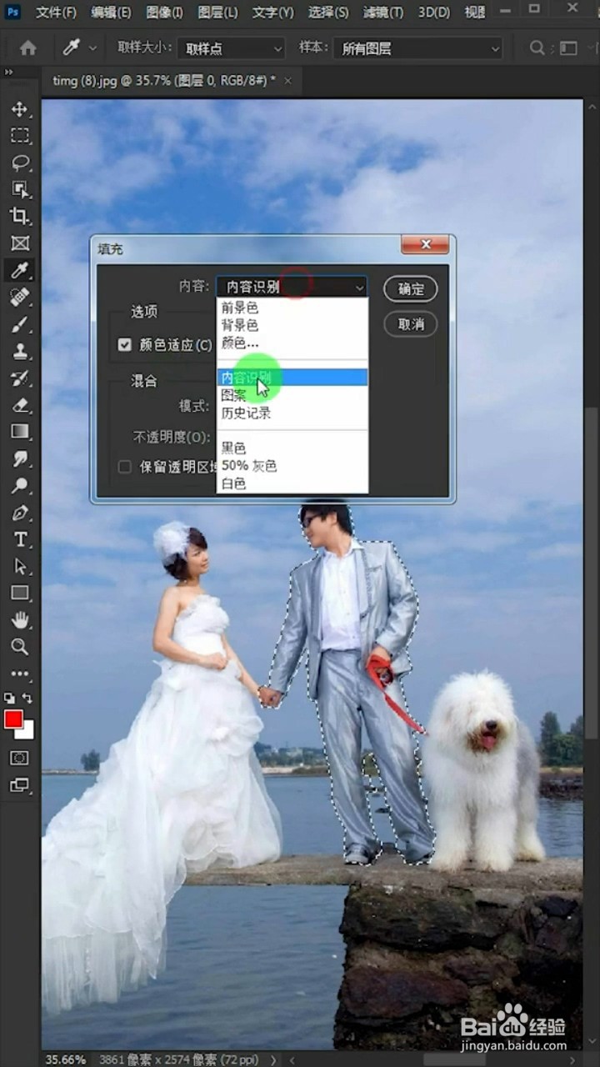Viewport: 600px width, 1067px height.
Task: Click the 35.66% zoom level field
Action: pos(66,1059)
